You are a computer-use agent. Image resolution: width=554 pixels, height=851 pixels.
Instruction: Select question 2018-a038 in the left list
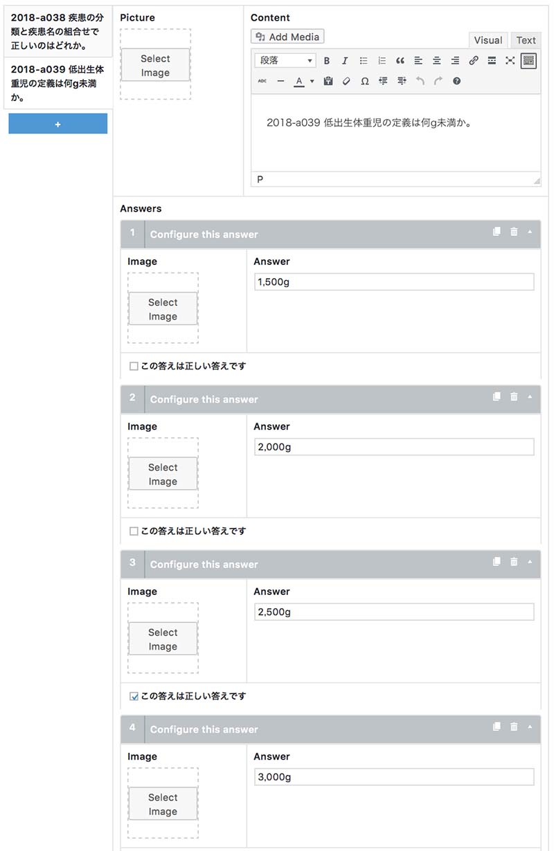point(58,32)
